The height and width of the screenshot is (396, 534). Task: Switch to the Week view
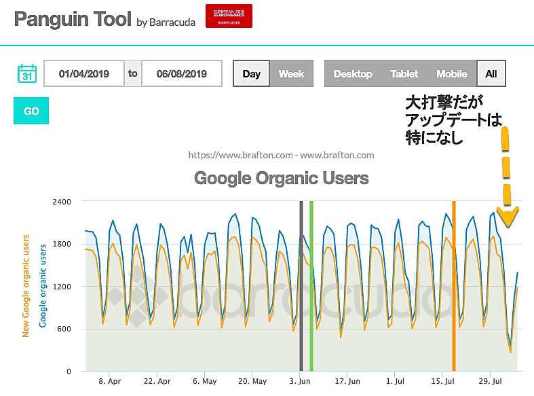pyautogui.click(x=291, y=73)
